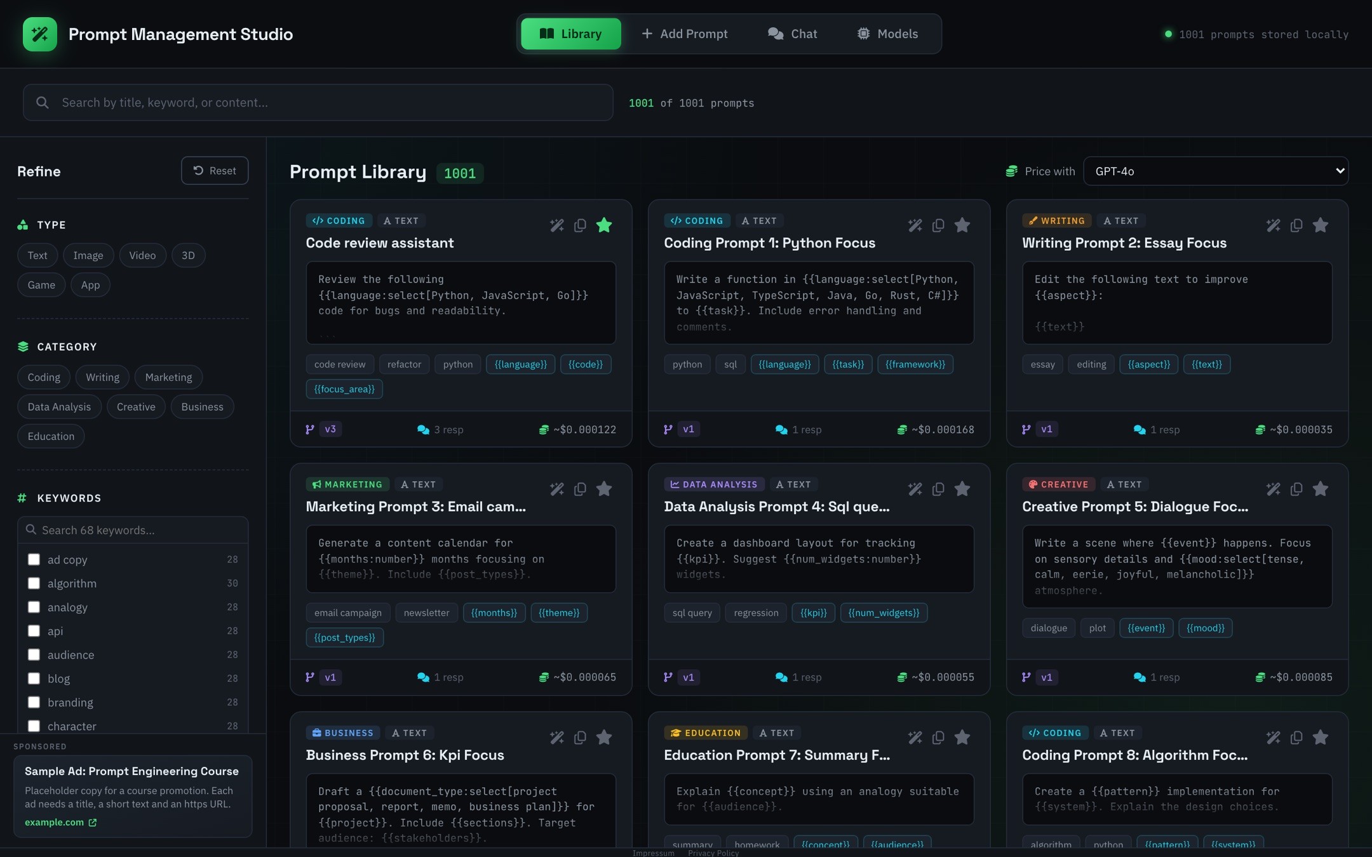This screenshot has height=857, width=1372.
Task: Star Writing Prompt 2: Essay Focus
Action: click(1321, 225)
